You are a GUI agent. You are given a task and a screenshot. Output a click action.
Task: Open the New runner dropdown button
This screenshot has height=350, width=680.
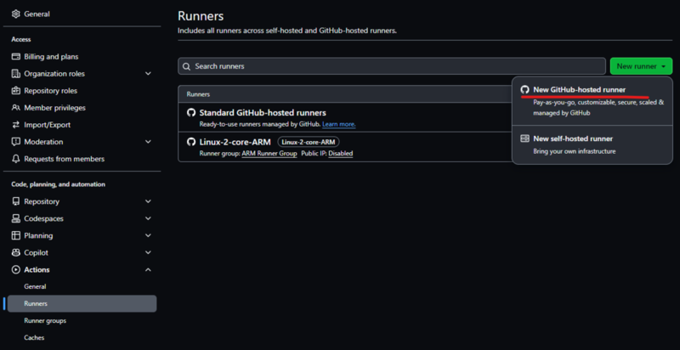641,66
